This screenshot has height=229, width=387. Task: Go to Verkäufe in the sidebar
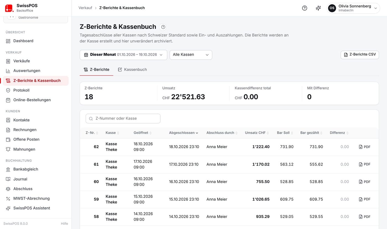36,61
